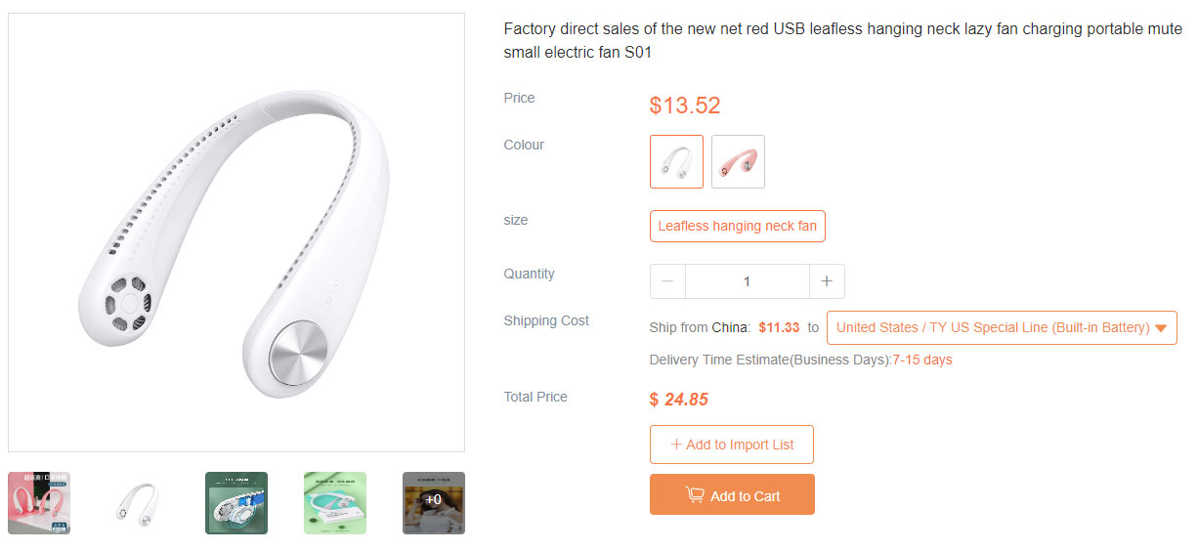
Task: Click the plus icon beside Import List
Action: (x=676, y=445)
